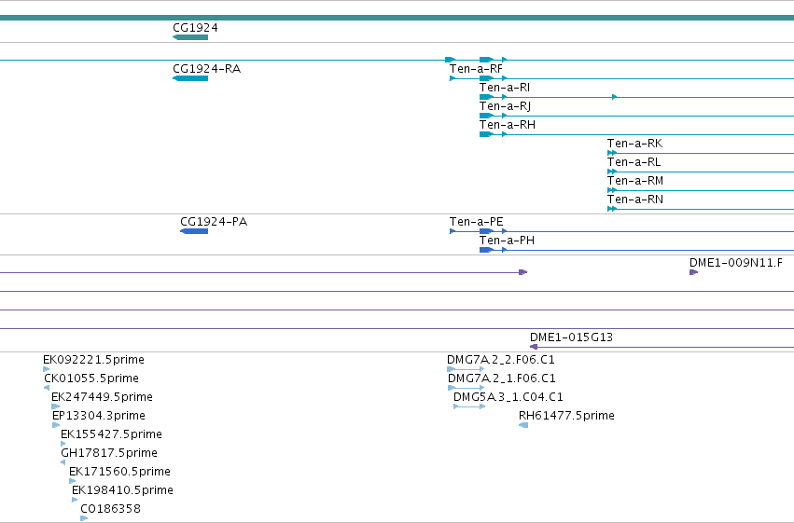794x523 pixels.
Task: Select the DME1-015G13 feature arrowhead
Action: point(533,347)
